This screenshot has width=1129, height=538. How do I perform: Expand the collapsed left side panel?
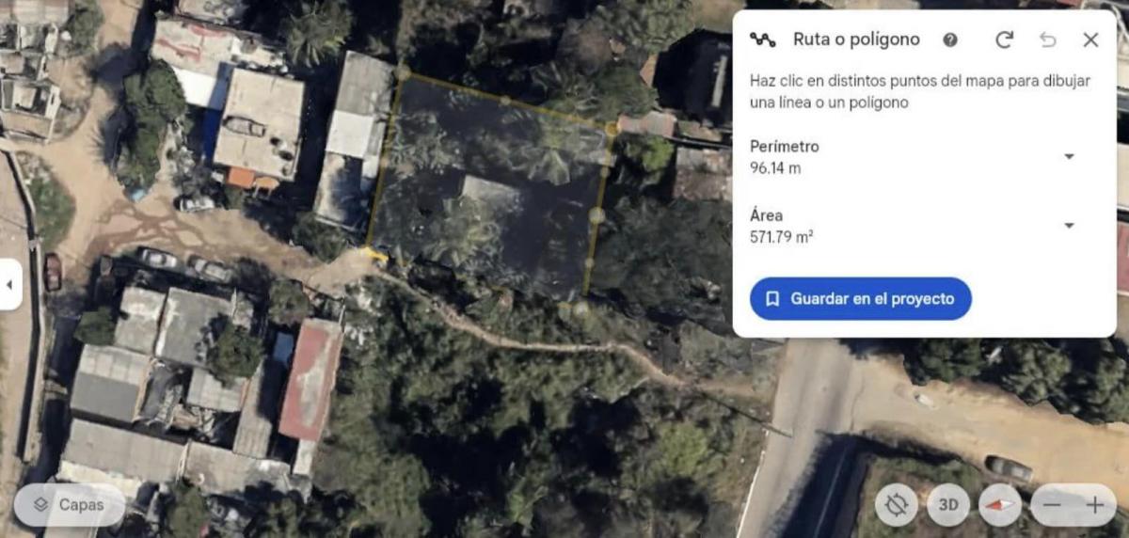10,283
